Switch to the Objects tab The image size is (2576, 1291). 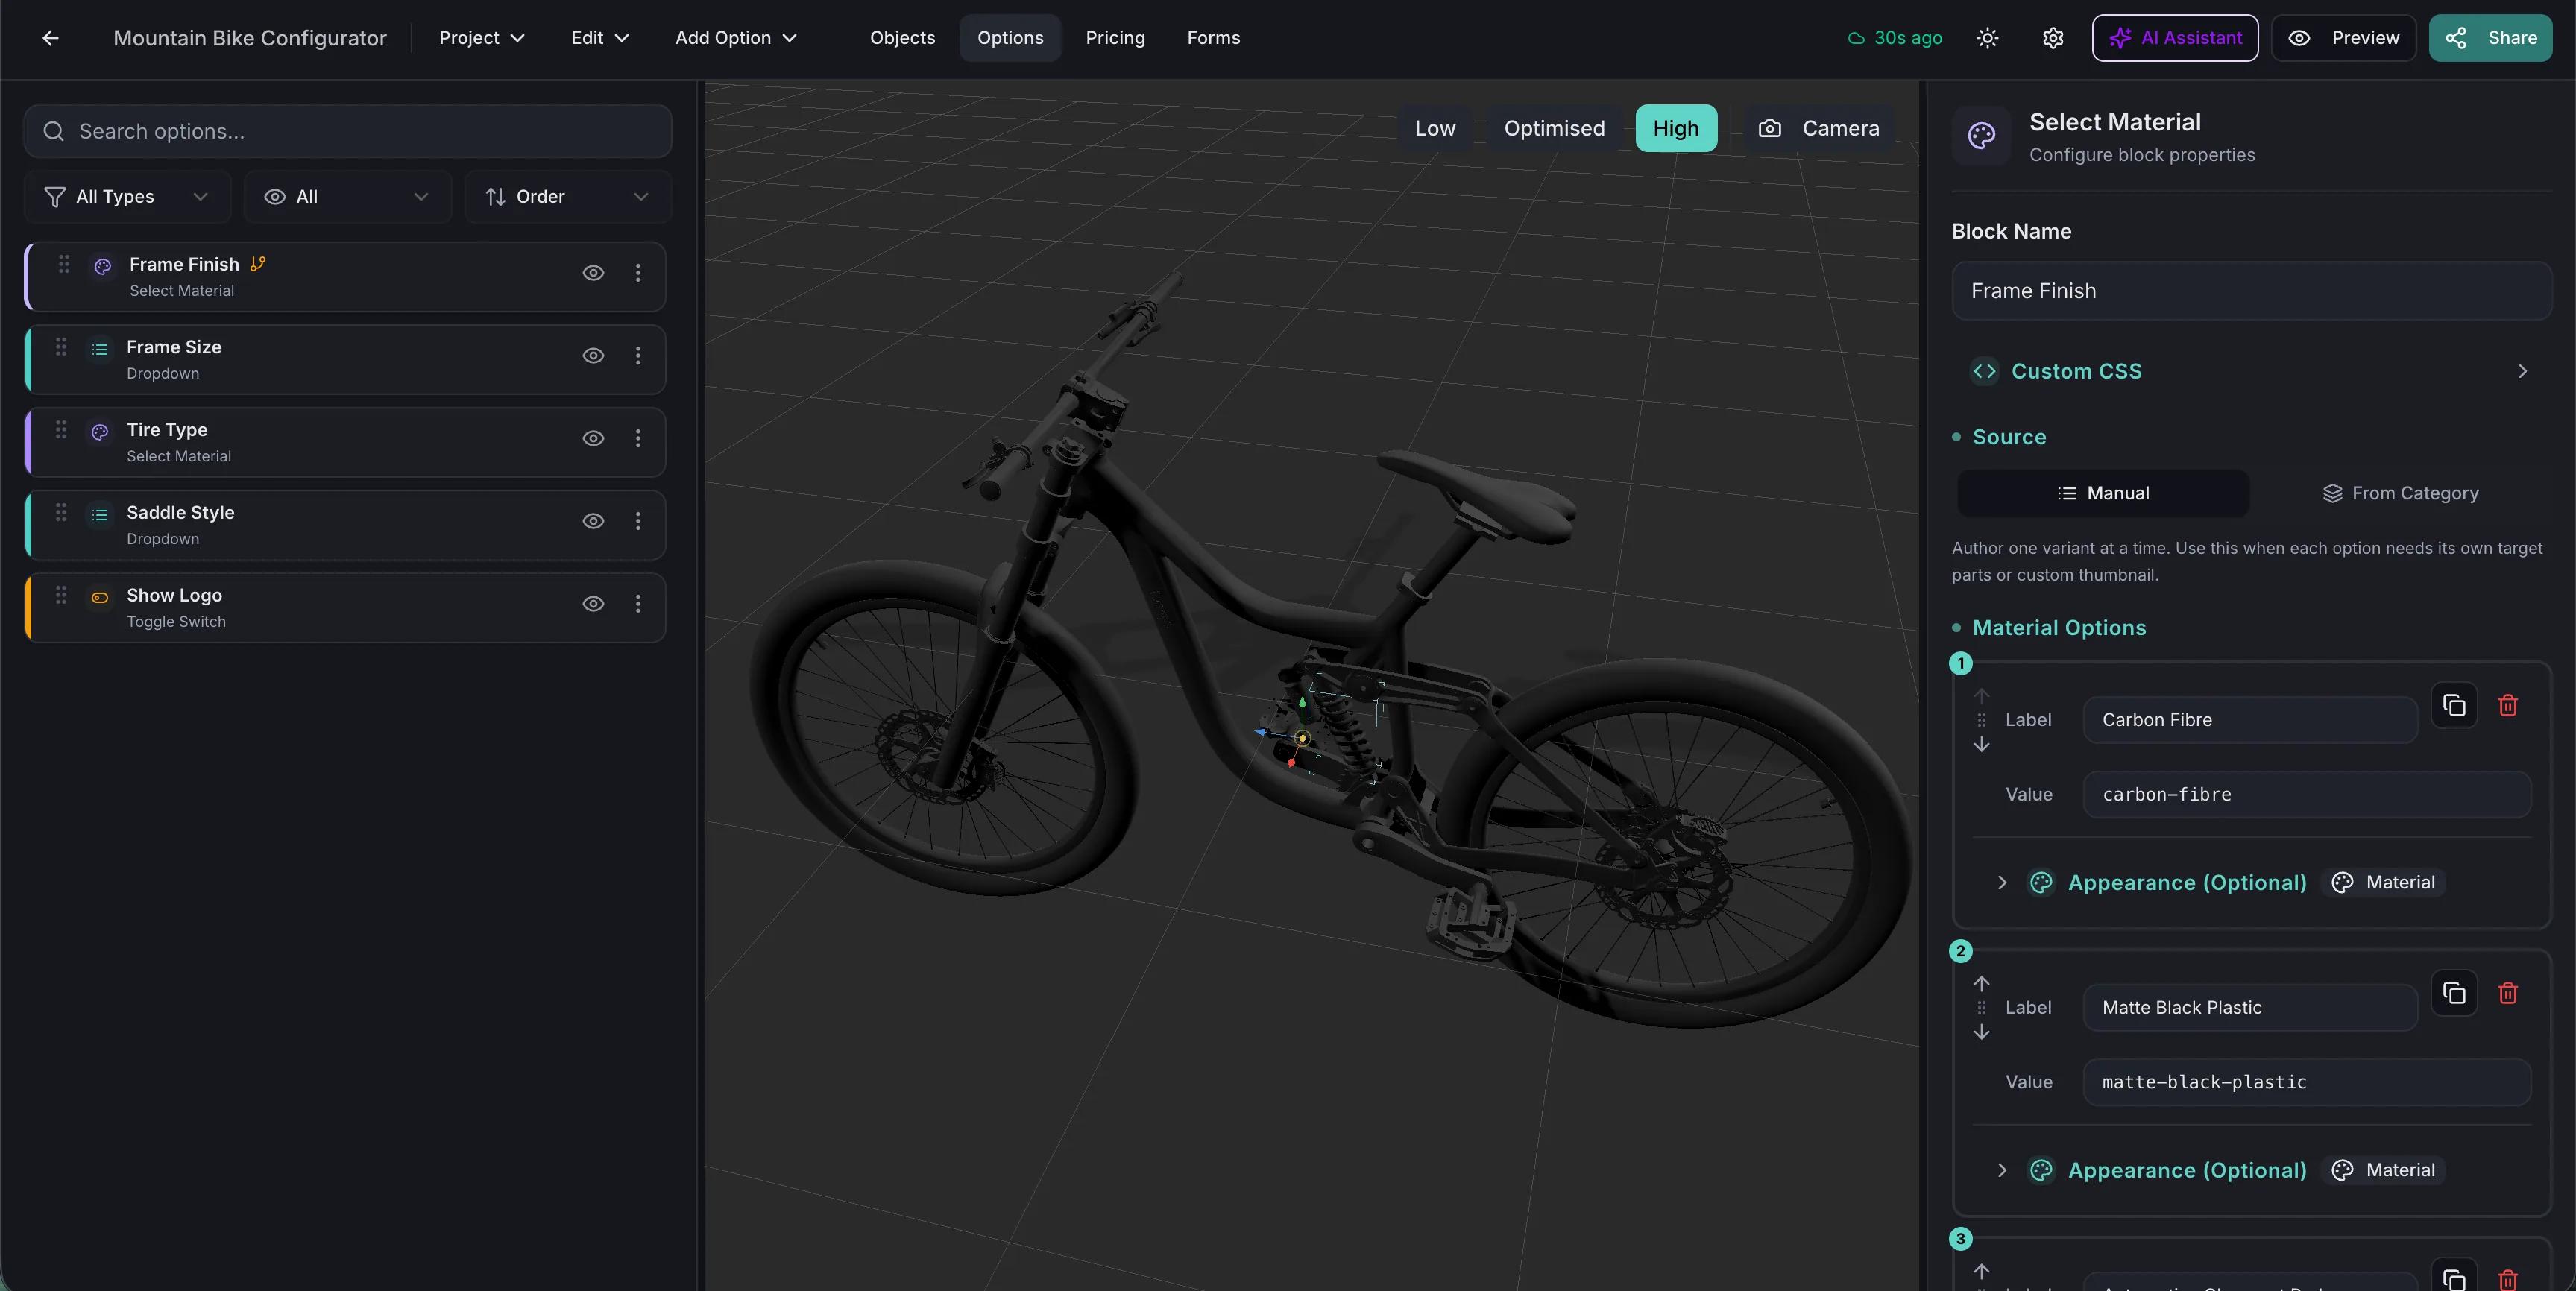902,38
